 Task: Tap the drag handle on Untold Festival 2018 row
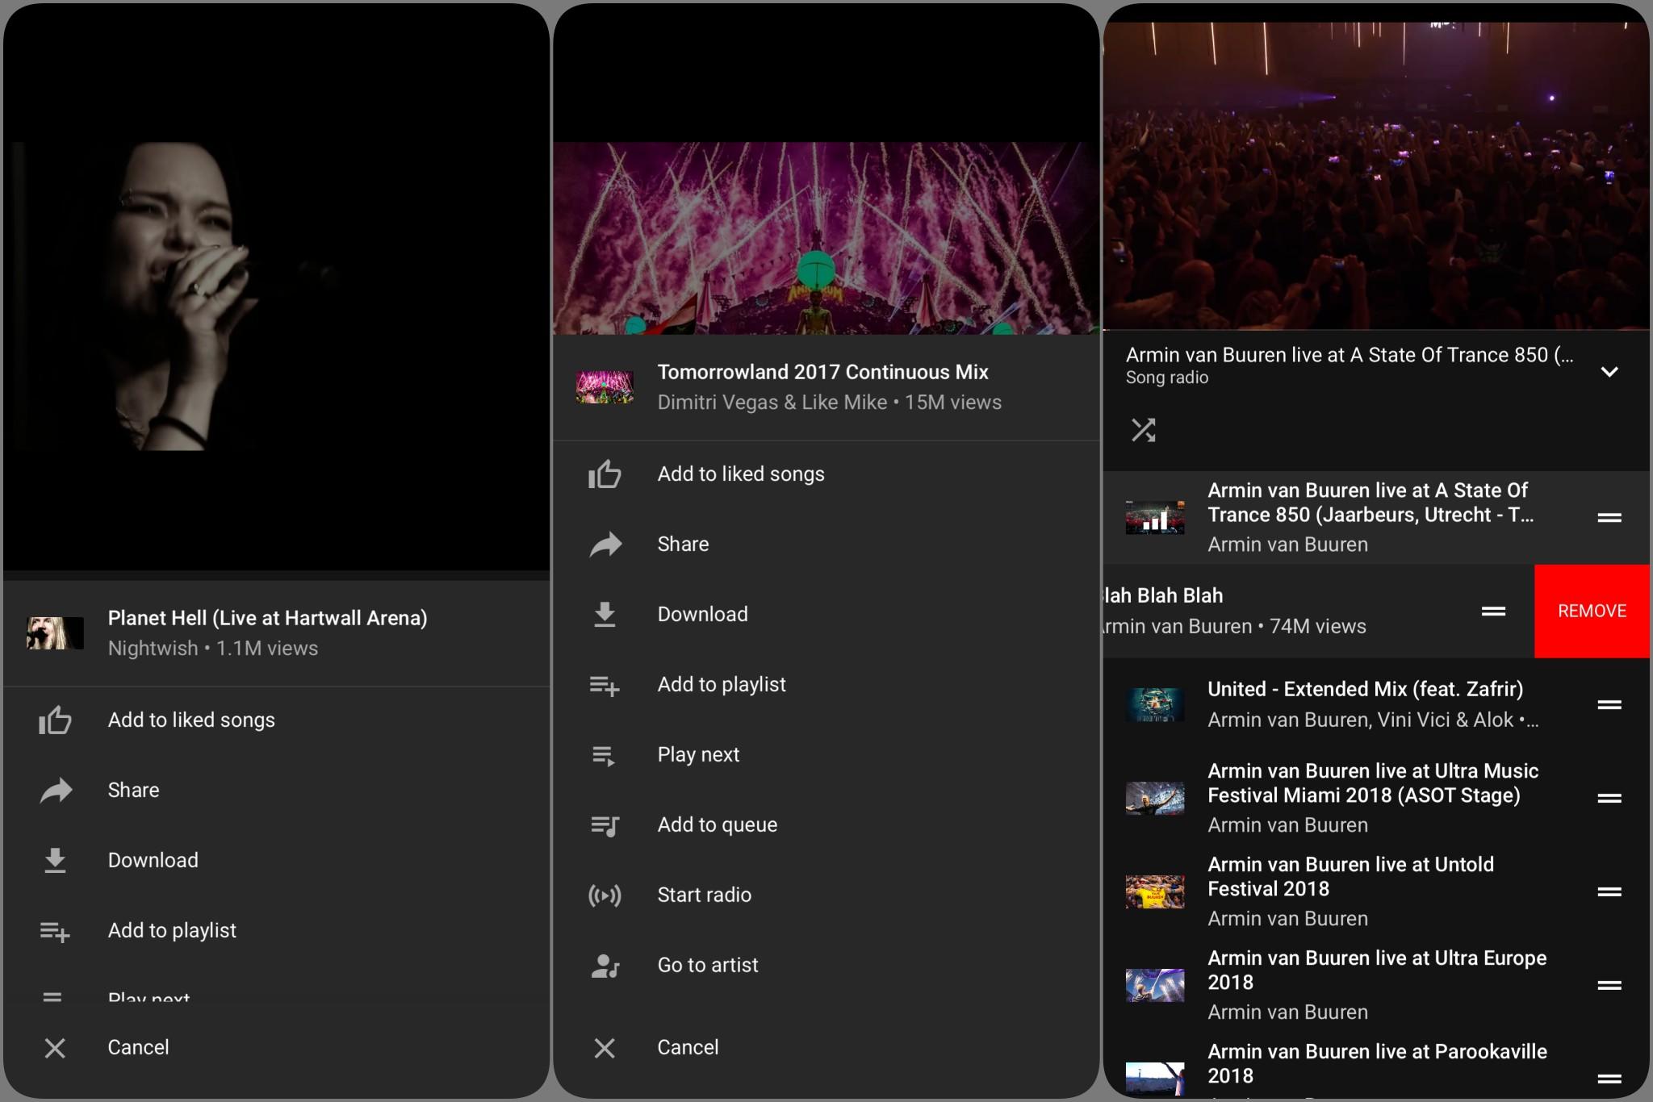click(1609, 891)
